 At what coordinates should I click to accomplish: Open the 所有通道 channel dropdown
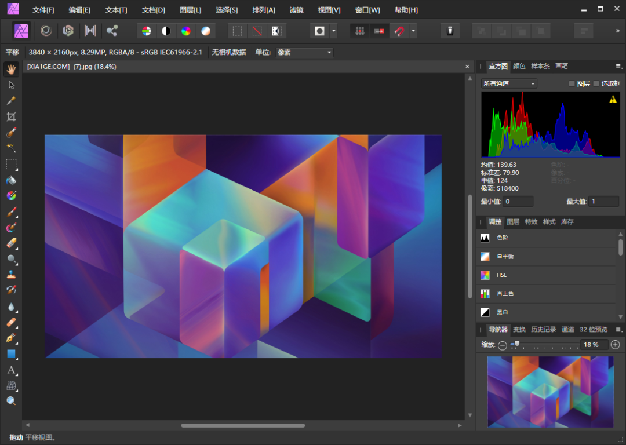click(508, 83)
